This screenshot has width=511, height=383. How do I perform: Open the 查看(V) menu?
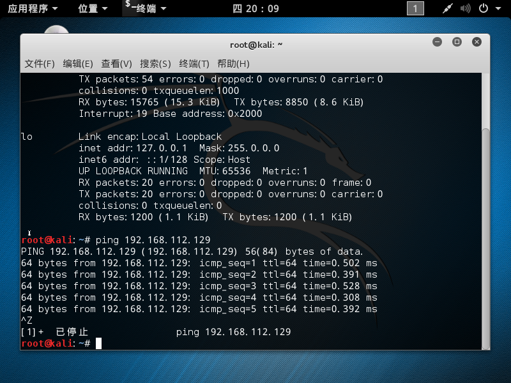tap(116, 63)
